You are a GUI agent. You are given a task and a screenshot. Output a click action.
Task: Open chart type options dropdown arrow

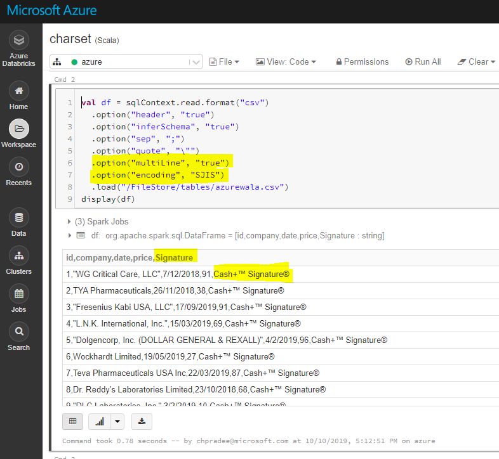(x=117, y=422)
